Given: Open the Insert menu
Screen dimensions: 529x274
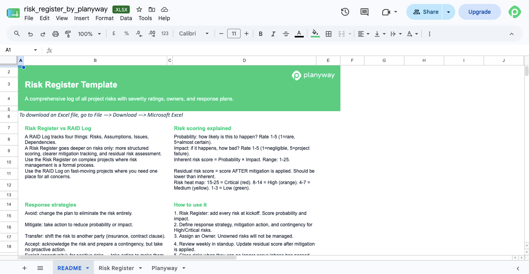Looking at the screenshot, I should pos(82,18).
